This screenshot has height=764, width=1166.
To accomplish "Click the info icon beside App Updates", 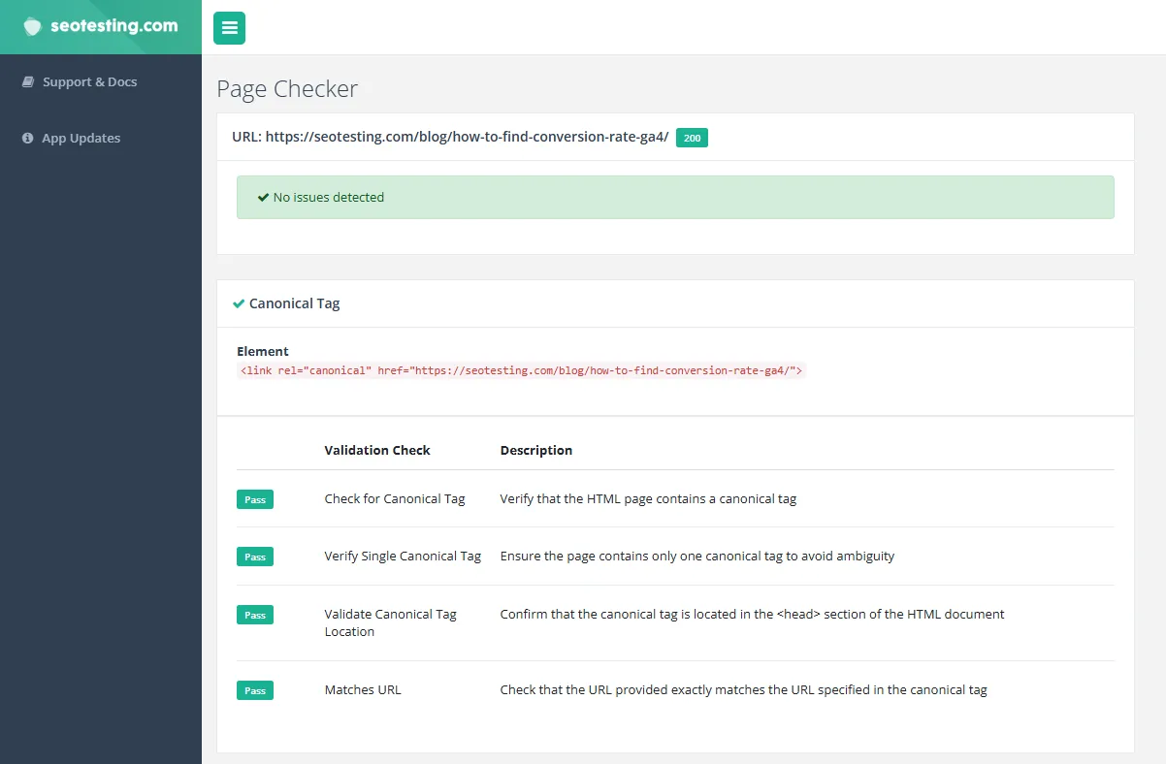I will click(x=28, y=139).
